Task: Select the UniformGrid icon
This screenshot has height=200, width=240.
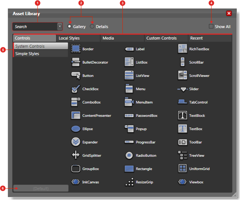Action: [x=182, y=169]
